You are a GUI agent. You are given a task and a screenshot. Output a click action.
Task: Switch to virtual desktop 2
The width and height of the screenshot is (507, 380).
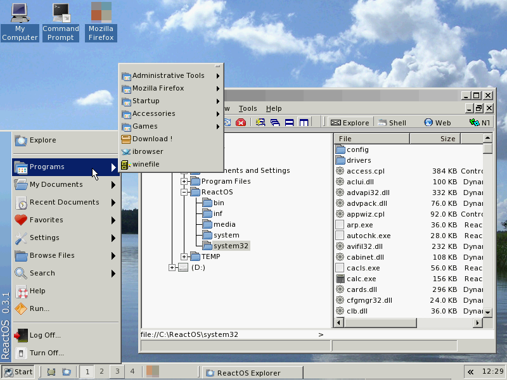[101, 372]
